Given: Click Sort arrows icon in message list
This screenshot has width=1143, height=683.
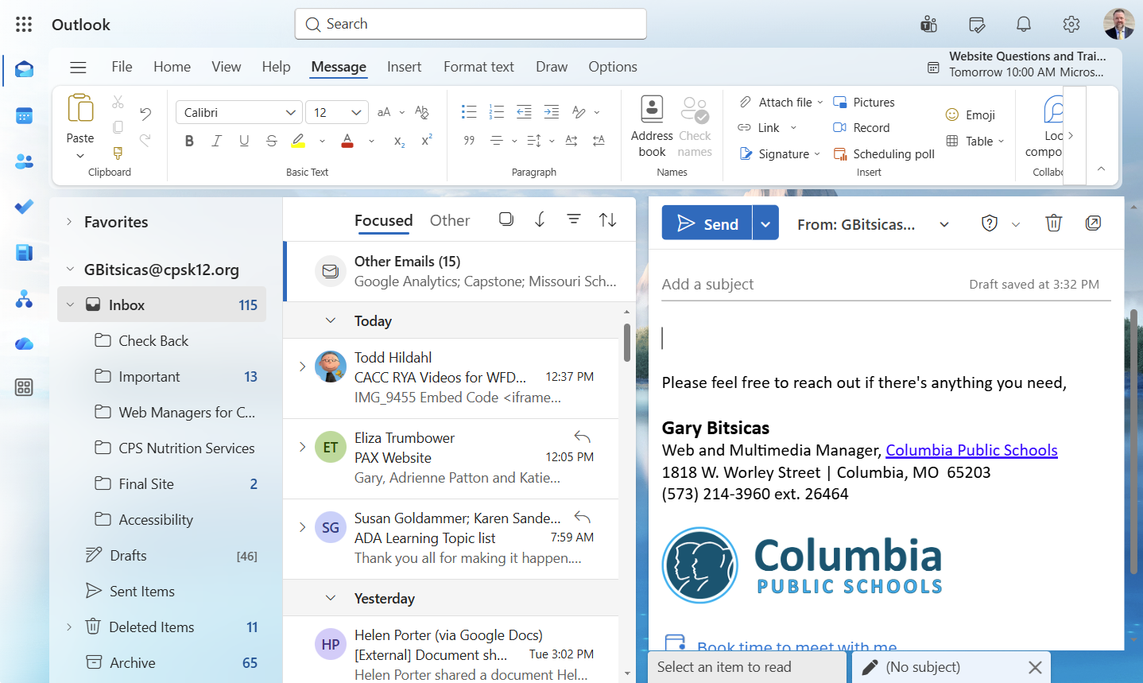Looking at the screenshot, I should (x=608, y=219).
